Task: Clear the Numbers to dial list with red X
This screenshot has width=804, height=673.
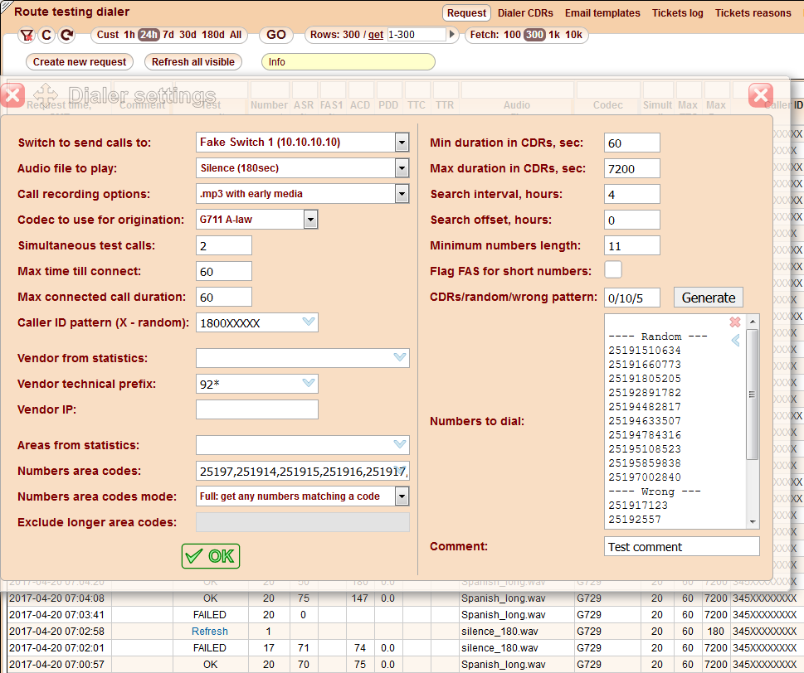Action: pyautogui.click(x=734, y=322)
